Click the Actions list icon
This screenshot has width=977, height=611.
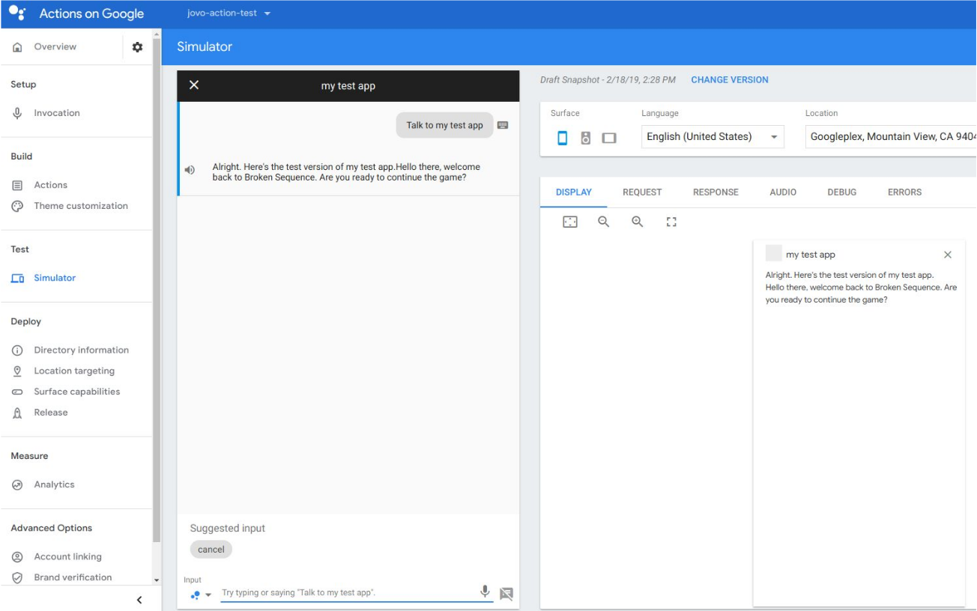coord(17,185)
